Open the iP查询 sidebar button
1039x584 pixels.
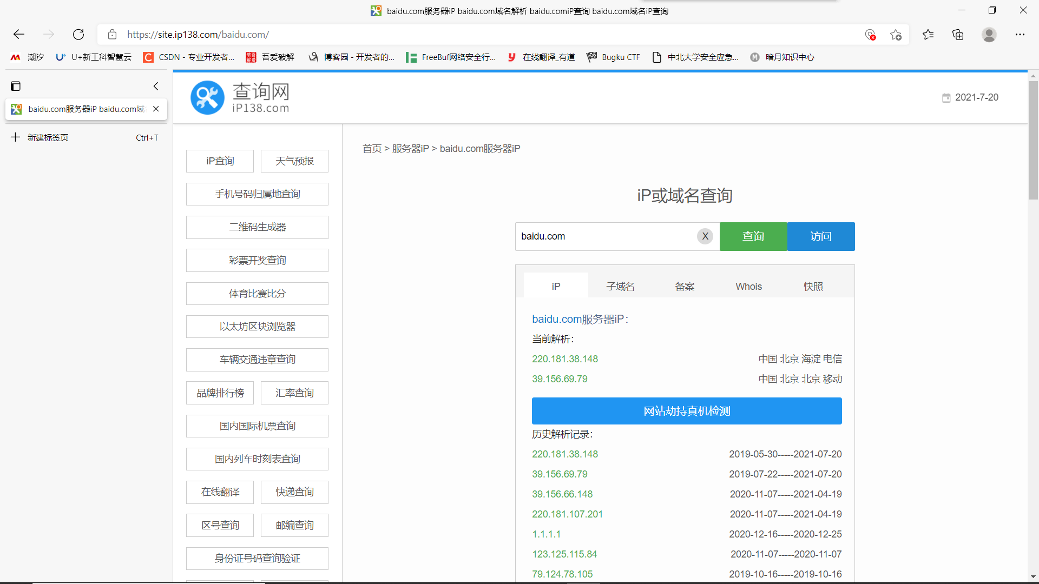[220, 161]
